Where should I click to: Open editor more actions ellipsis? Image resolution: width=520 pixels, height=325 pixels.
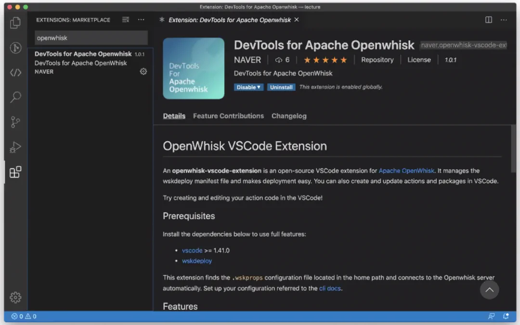tap(504, 20)
